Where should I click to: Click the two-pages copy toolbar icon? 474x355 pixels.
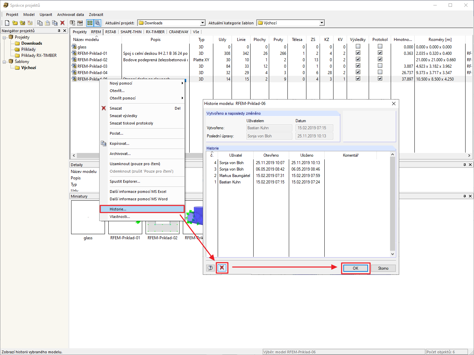(40, 23)
